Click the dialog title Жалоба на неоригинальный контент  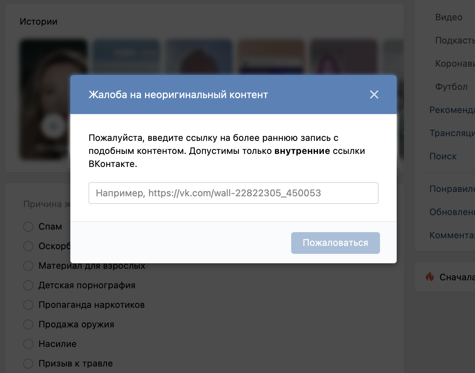[178, 95]
